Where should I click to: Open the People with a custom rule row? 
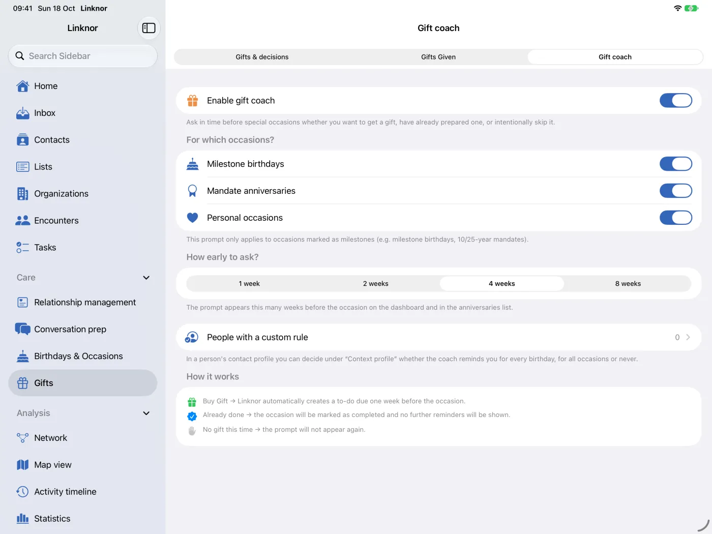coord(438,337)
